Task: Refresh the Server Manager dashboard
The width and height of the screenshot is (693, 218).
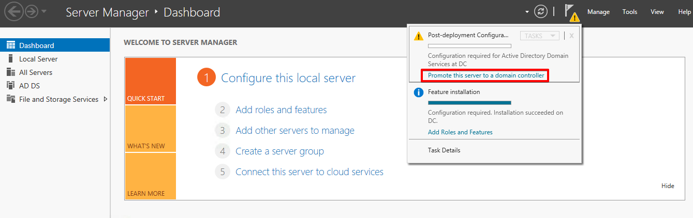Action: 541,12
